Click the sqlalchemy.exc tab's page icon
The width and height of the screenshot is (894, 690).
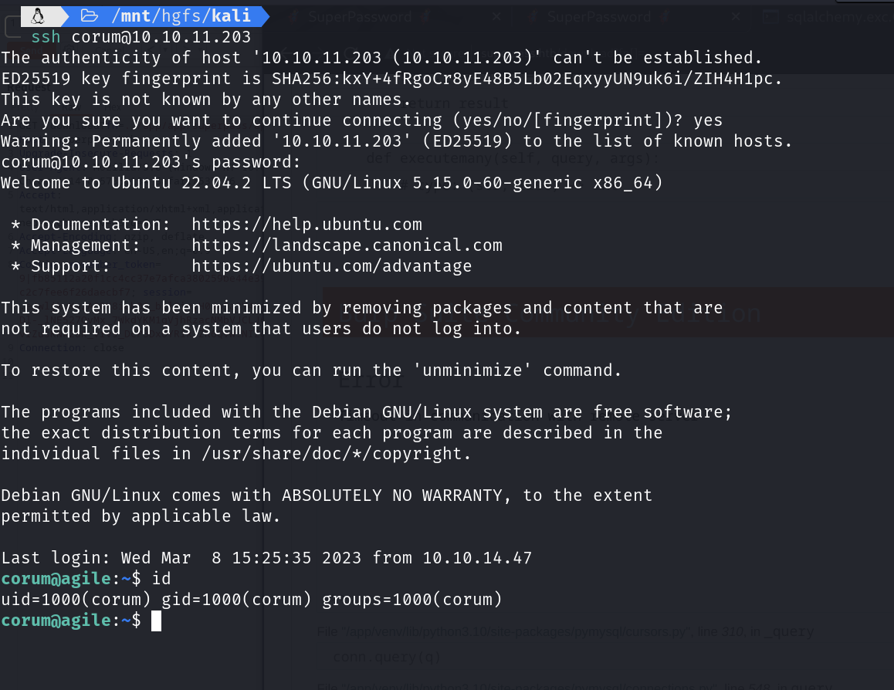pos(770,16)
